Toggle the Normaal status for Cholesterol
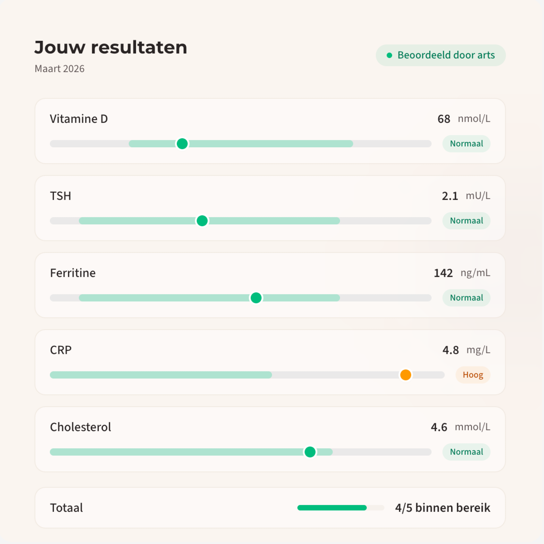 [x=466, y=452]
